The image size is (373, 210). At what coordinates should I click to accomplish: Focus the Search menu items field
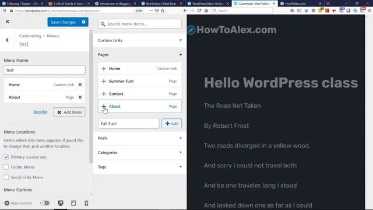tap(140, 24)
